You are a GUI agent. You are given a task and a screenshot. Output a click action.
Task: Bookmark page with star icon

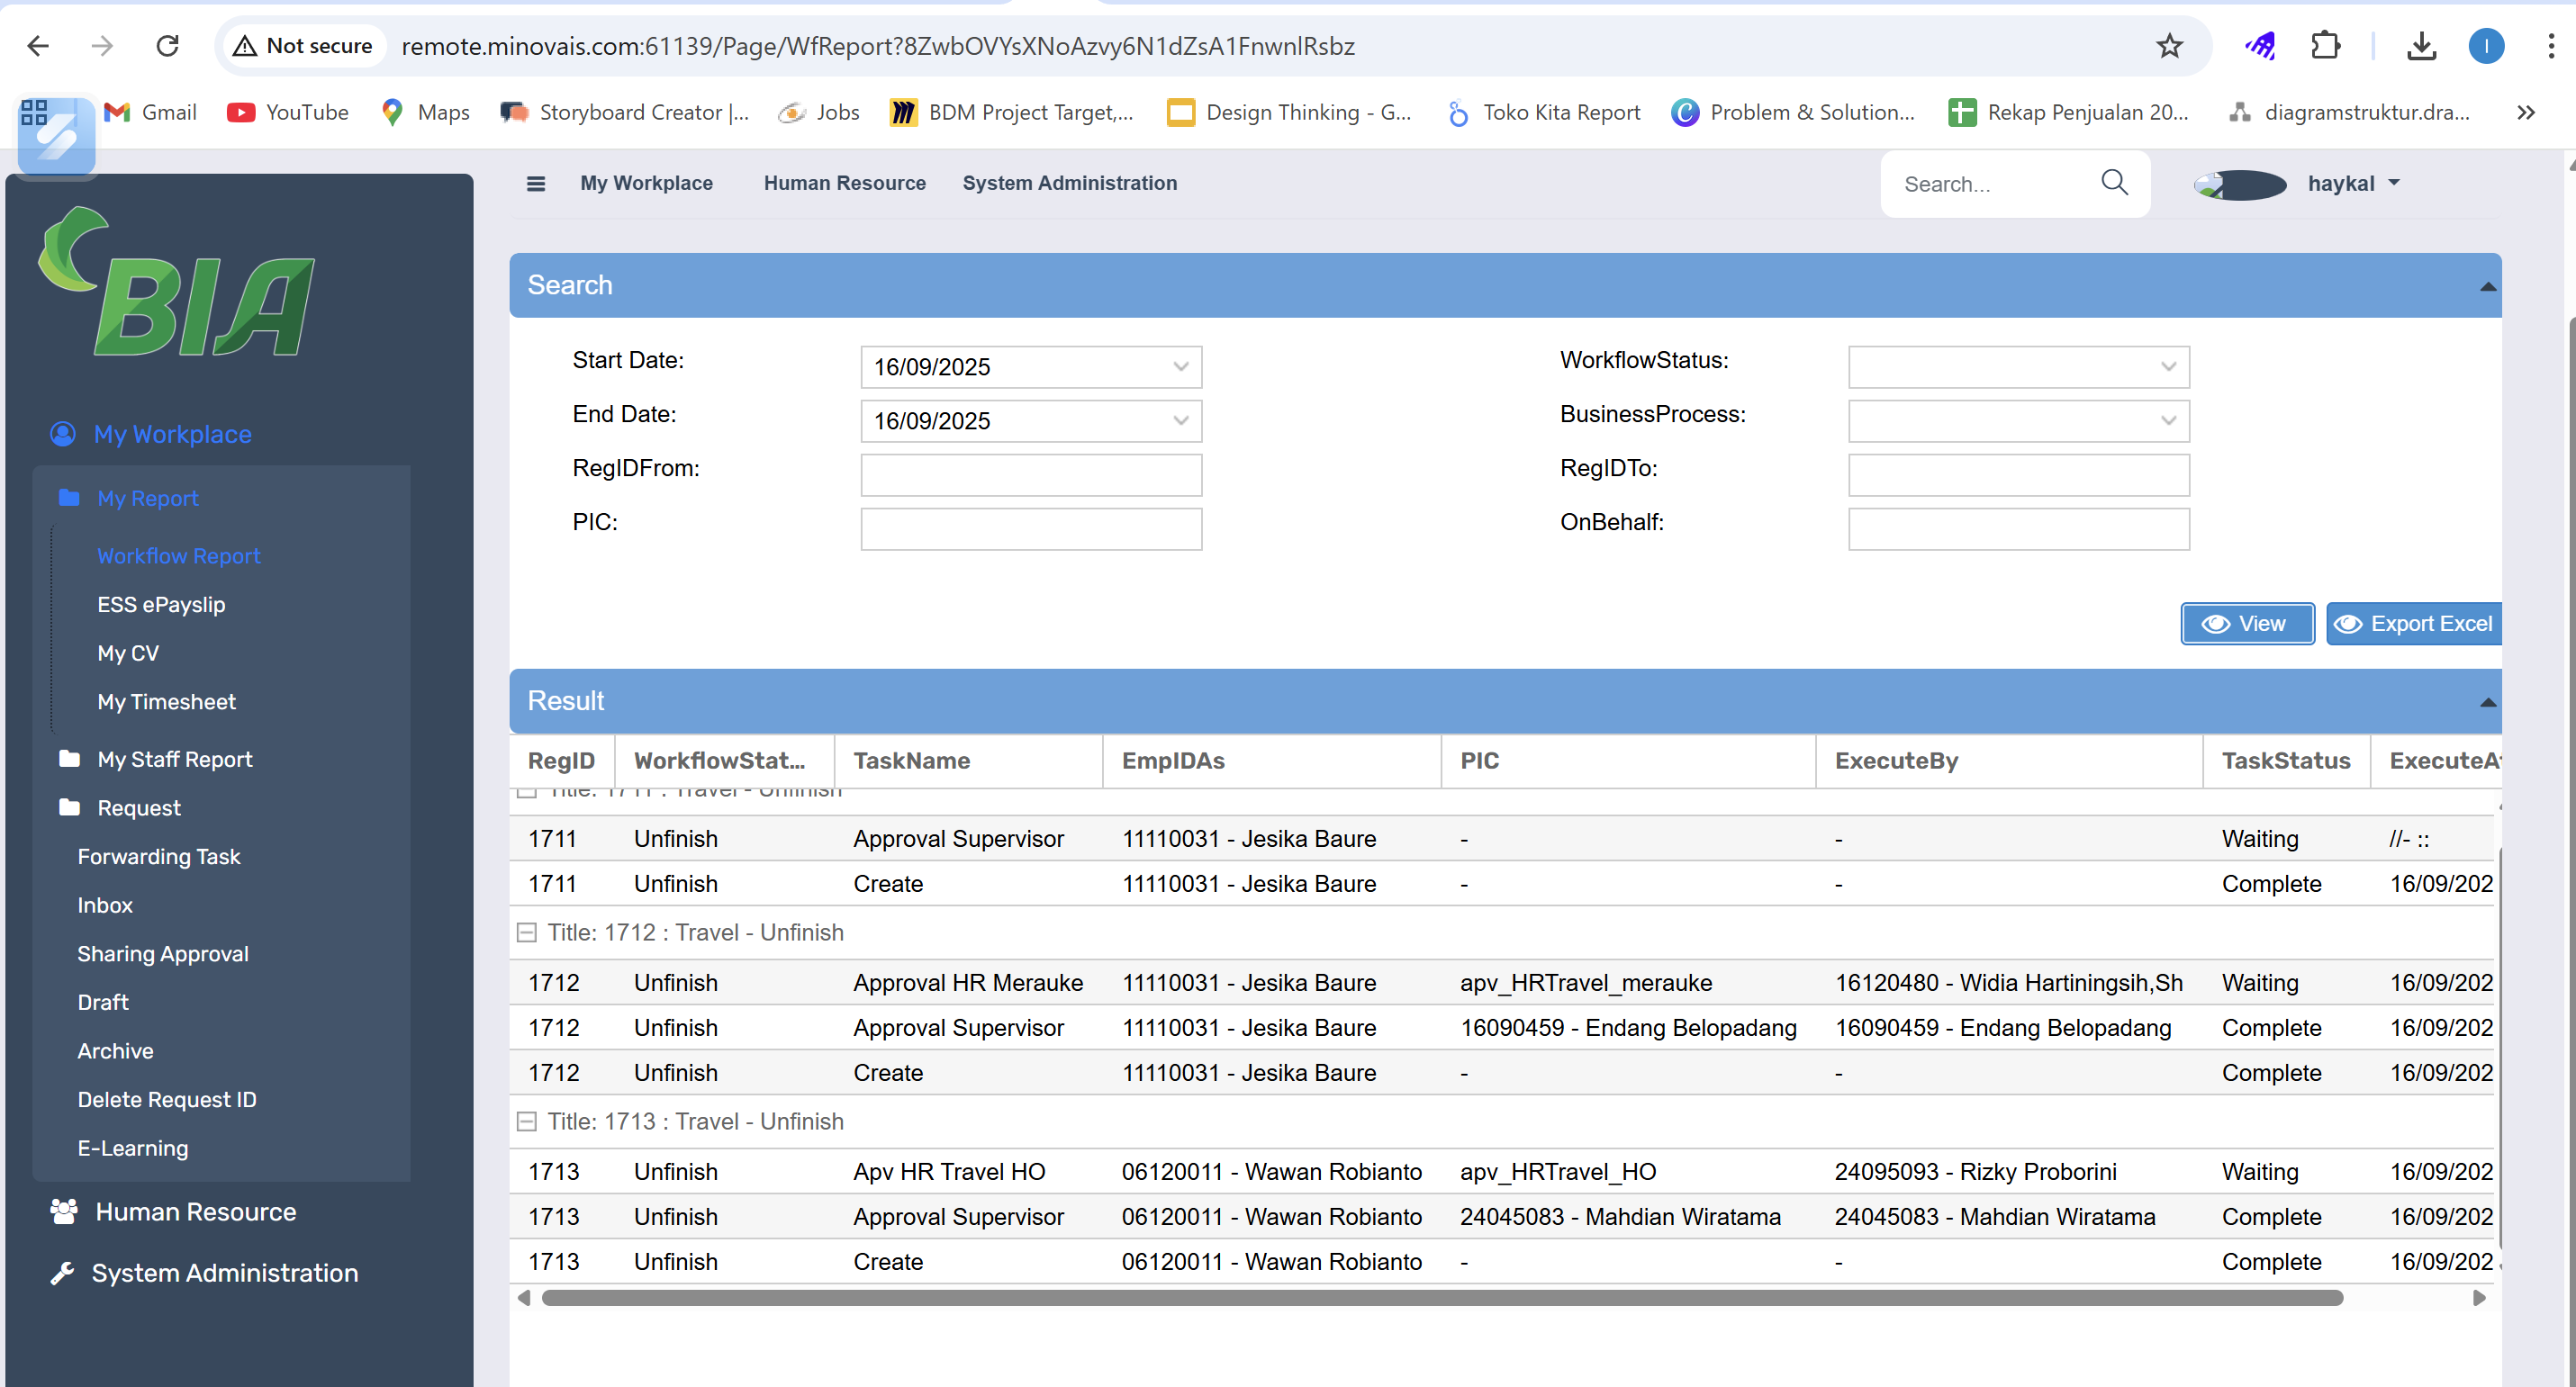pyautogui.click(x=2169, y=45)
